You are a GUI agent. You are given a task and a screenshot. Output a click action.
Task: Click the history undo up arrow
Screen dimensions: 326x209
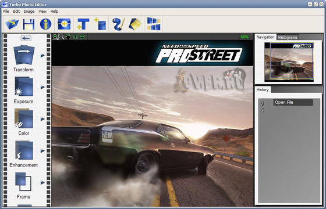263,103
